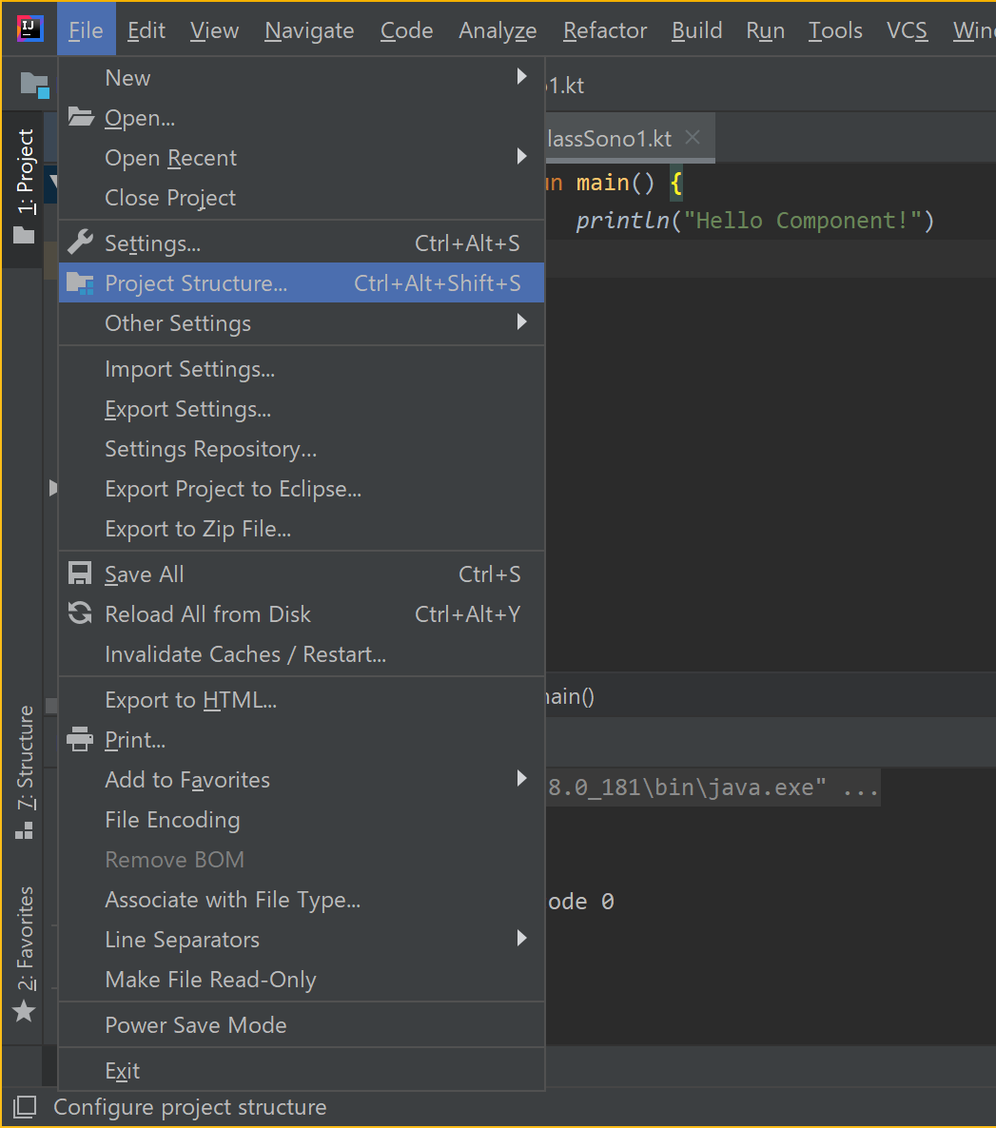Open the Edit menu
This screenshot has height=1128, width=996.
tap(146, 30)
